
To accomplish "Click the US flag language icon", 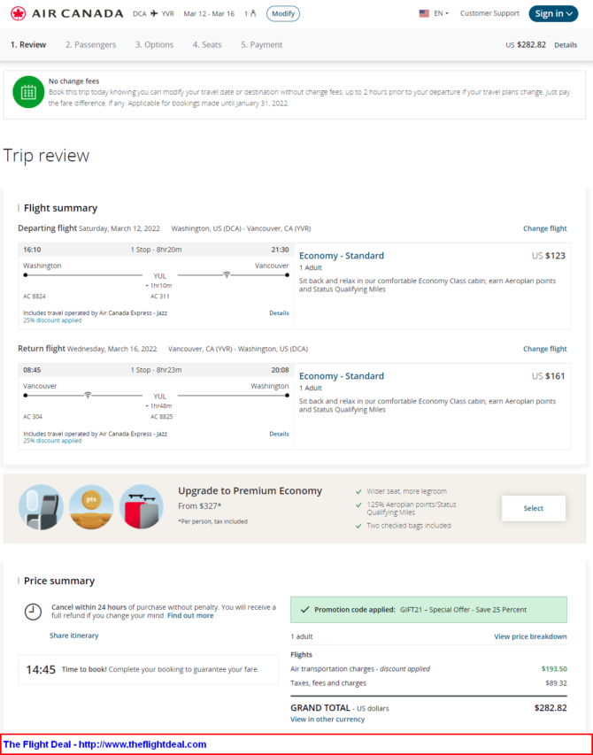I will pyautogui.click(x=424, y=13).
